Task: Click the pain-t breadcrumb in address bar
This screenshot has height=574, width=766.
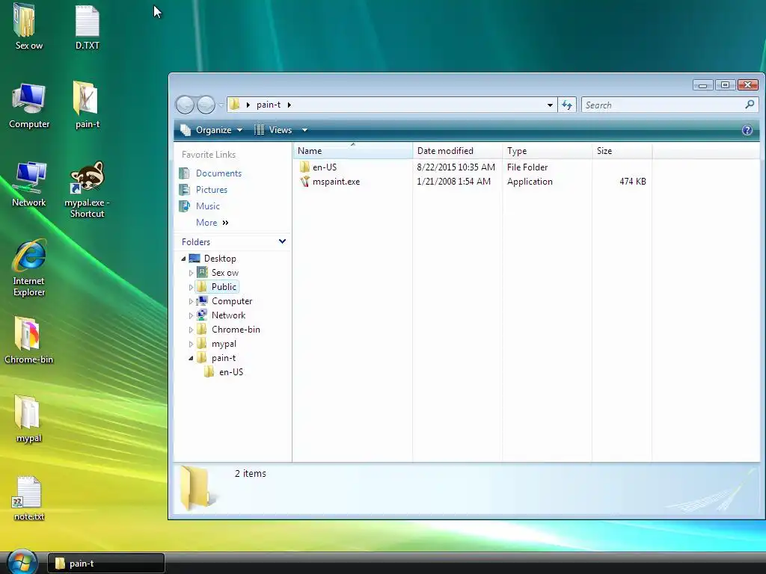Action: coord(269,105)
